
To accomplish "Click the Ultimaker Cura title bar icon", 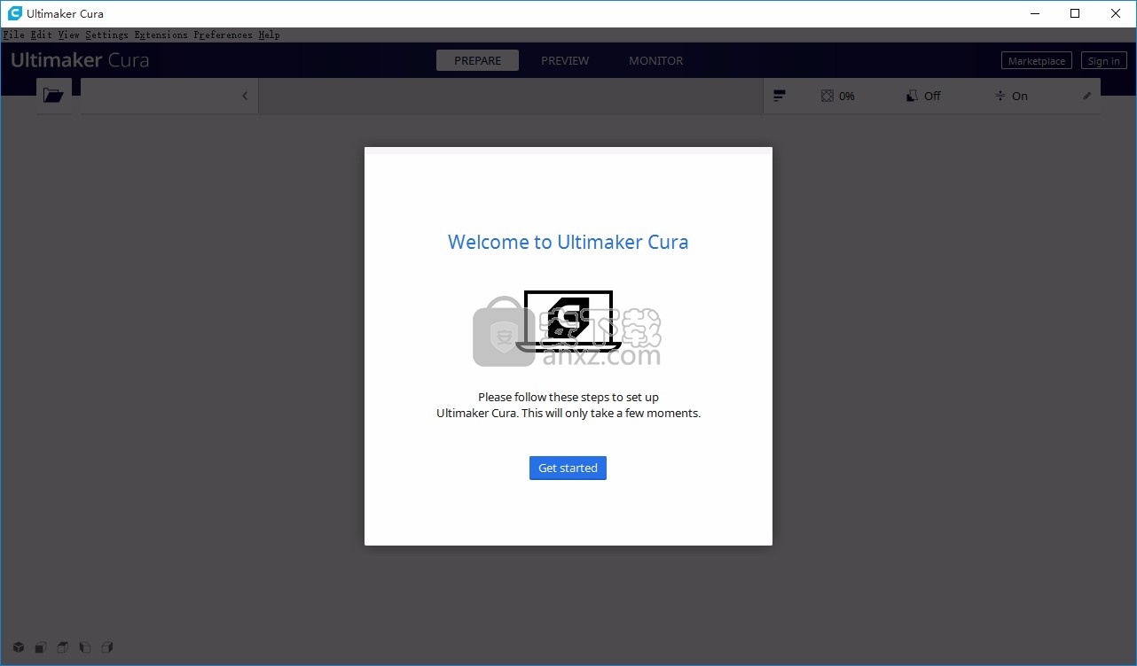I will pos(14,13).
